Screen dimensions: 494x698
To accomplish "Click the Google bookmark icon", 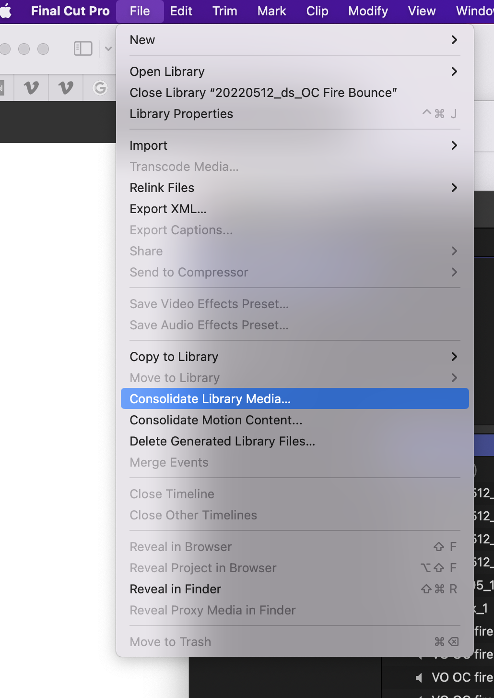I will coord(100,87).
